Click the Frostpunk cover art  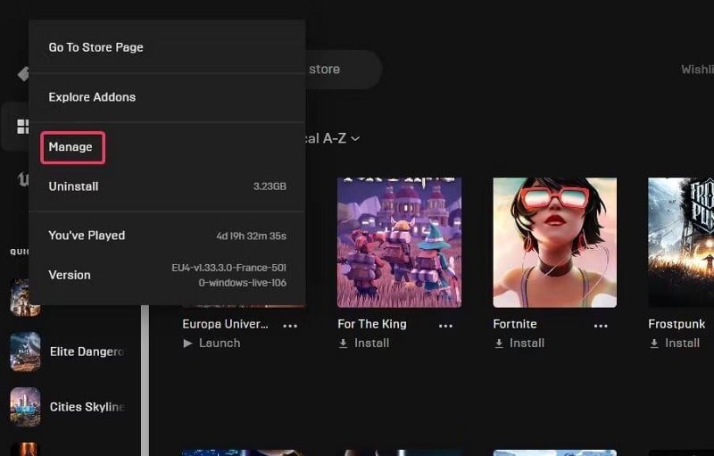coord(681,243)
